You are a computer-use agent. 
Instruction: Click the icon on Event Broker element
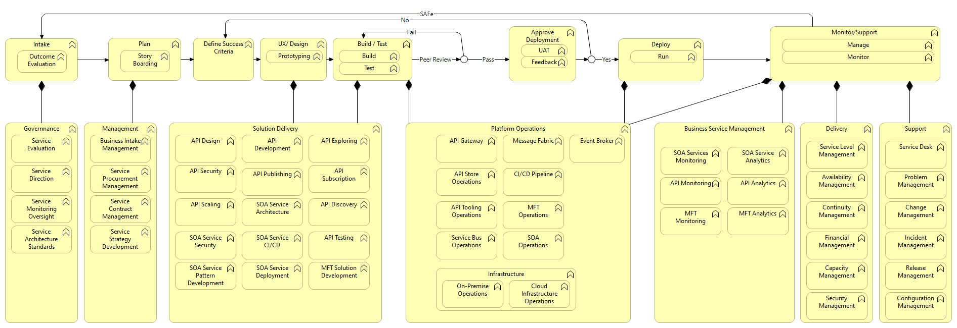pyautogui.click(x=619, y=141)
